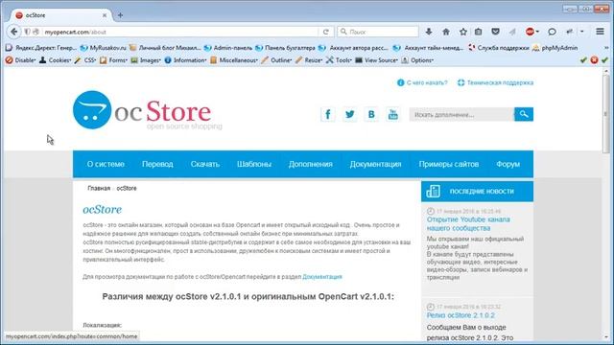Close the ocStore tab
This screenshot has width=614, height=345.
coord(105,15)
